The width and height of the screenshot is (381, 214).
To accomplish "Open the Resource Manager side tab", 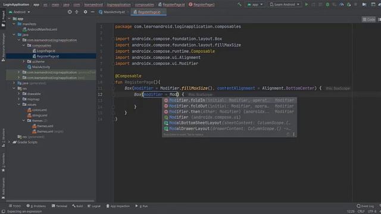I will [3, 48].
